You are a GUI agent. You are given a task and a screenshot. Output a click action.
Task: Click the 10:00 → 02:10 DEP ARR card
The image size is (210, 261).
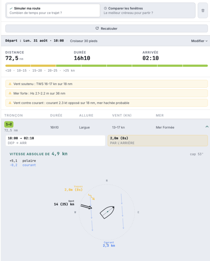55,141
